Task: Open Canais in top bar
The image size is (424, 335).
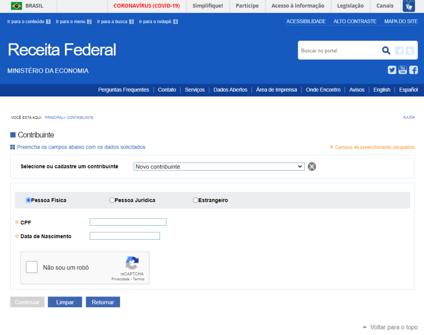Action: [x=385, y=6]
